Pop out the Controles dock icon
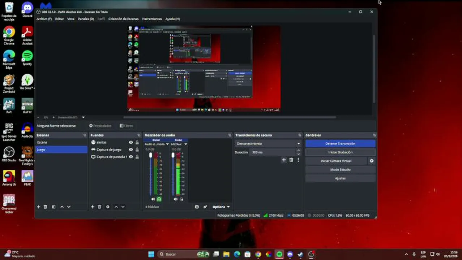Image resolution: width=462 pixels, height=260 pixels. pyautogui.click(x=374, y=135)
